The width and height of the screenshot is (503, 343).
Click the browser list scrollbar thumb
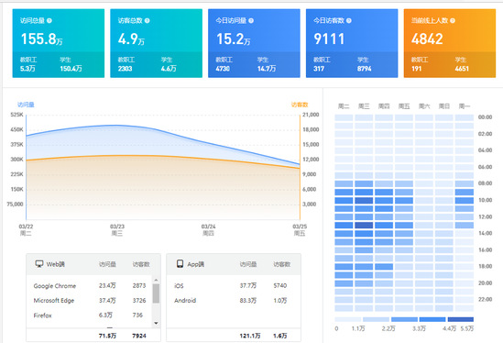pos(156,293)
